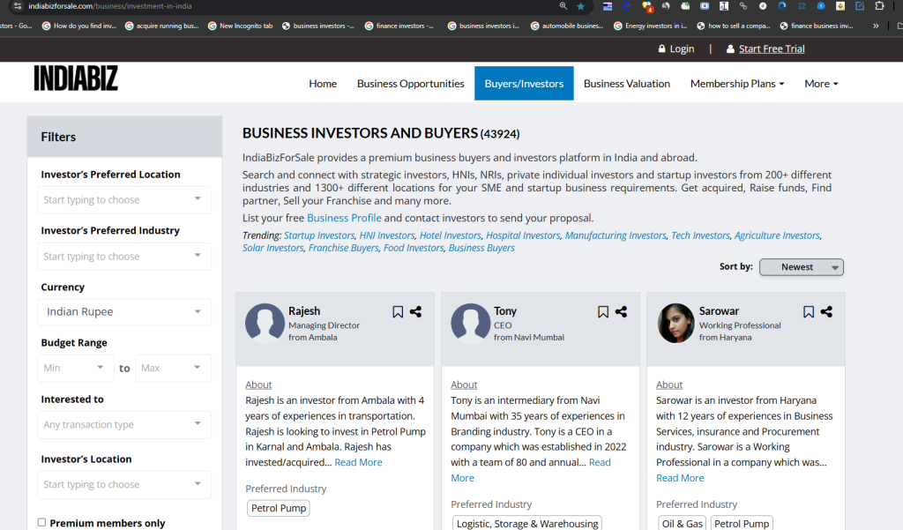Open Business Valuation page

pos(627,84)
